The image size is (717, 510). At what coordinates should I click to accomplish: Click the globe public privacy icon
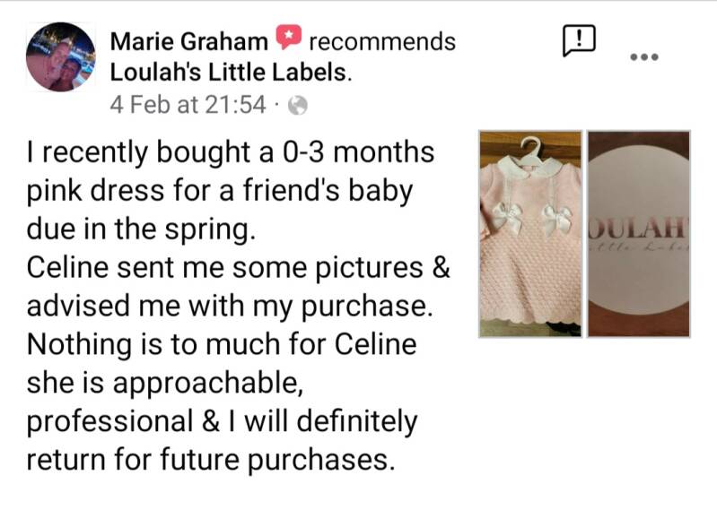pos(299,106)
